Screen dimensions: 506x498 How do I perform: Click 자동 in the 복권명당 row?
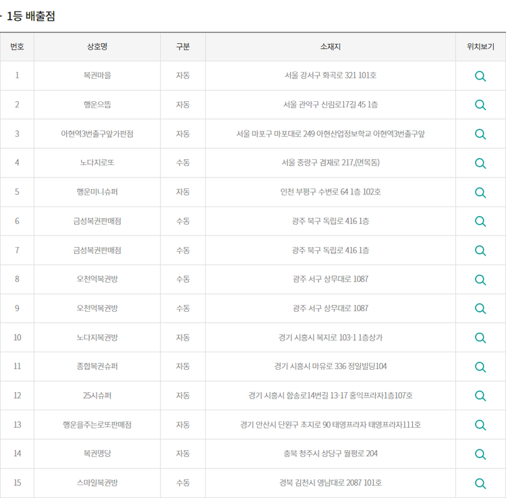(183, 453)
